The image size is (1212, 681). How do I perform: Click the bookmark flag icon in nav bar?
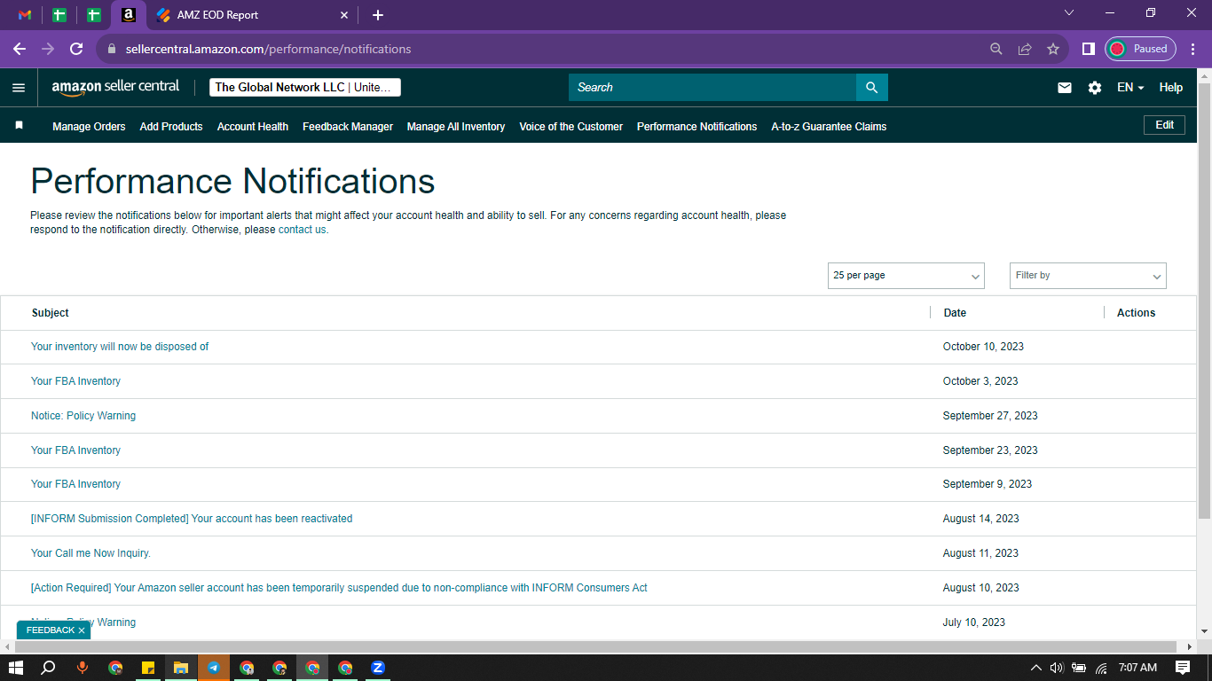[19, 126]
